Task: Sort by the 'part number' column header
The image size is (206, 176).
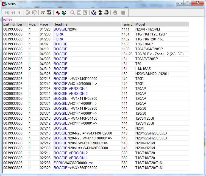Action: (x=13, y=24)
